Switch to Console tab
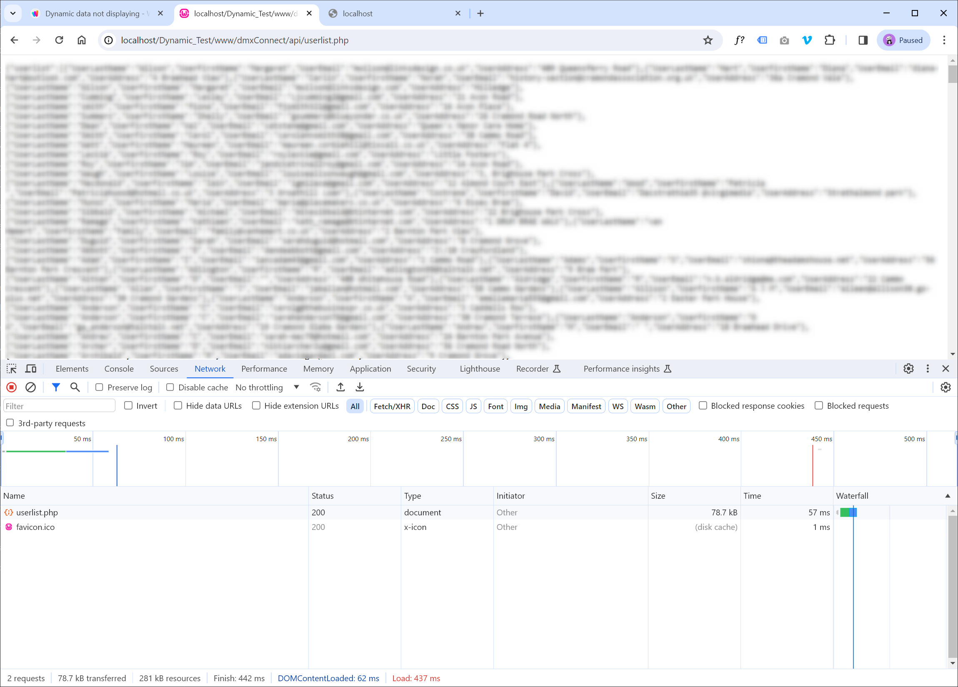This screenshot has height=687, width=958. (119, 369)
